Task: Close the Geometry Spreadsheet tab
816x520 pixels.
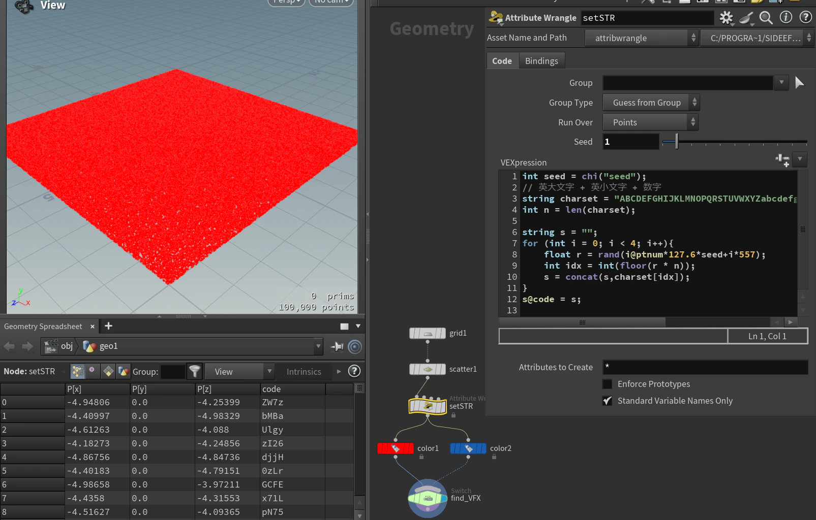Action: [92, 327]
